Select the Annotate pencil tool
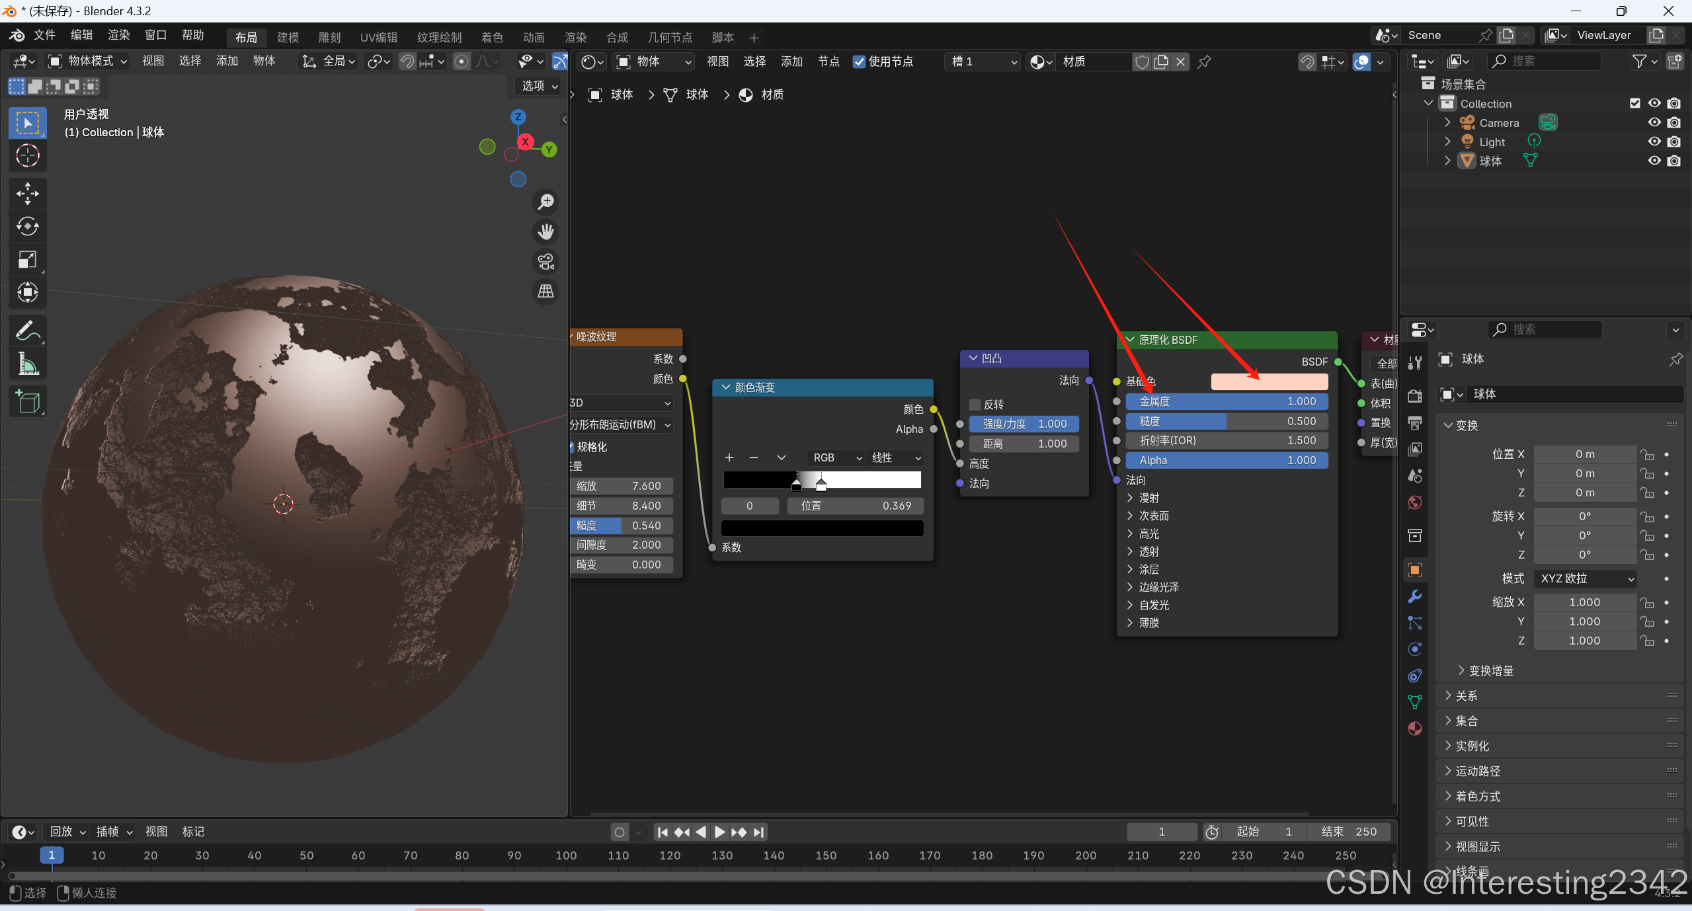 click(x=27, y=330)
